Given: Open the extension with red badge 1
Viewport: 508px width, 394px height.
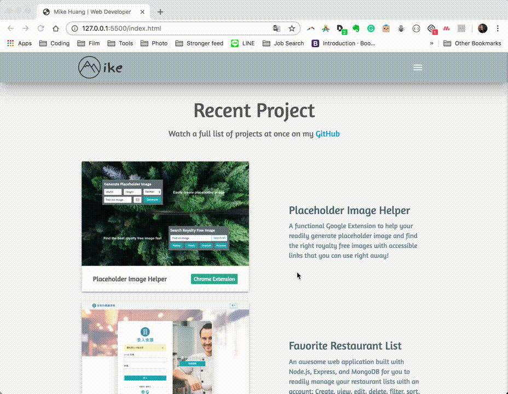Looking at the screenshot, I should [x=432, y=29].
